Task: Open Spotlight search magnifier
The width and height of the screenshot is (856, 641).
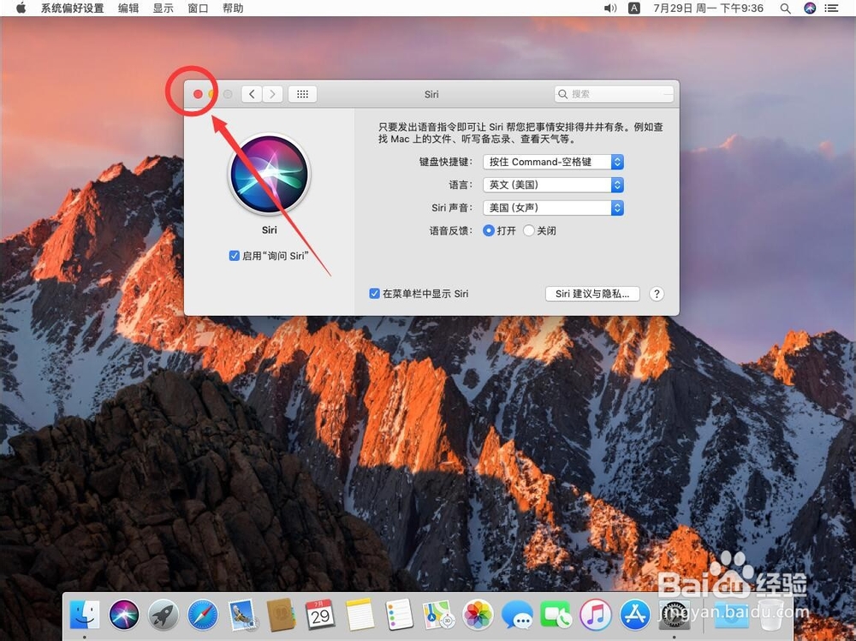Action: [785, 9]
